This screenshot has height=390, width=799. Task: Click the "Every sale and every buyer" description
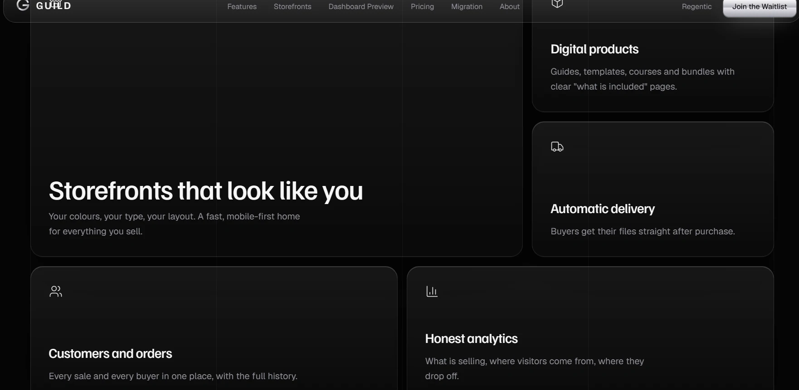pyautogui.click(x=173, y=376)
